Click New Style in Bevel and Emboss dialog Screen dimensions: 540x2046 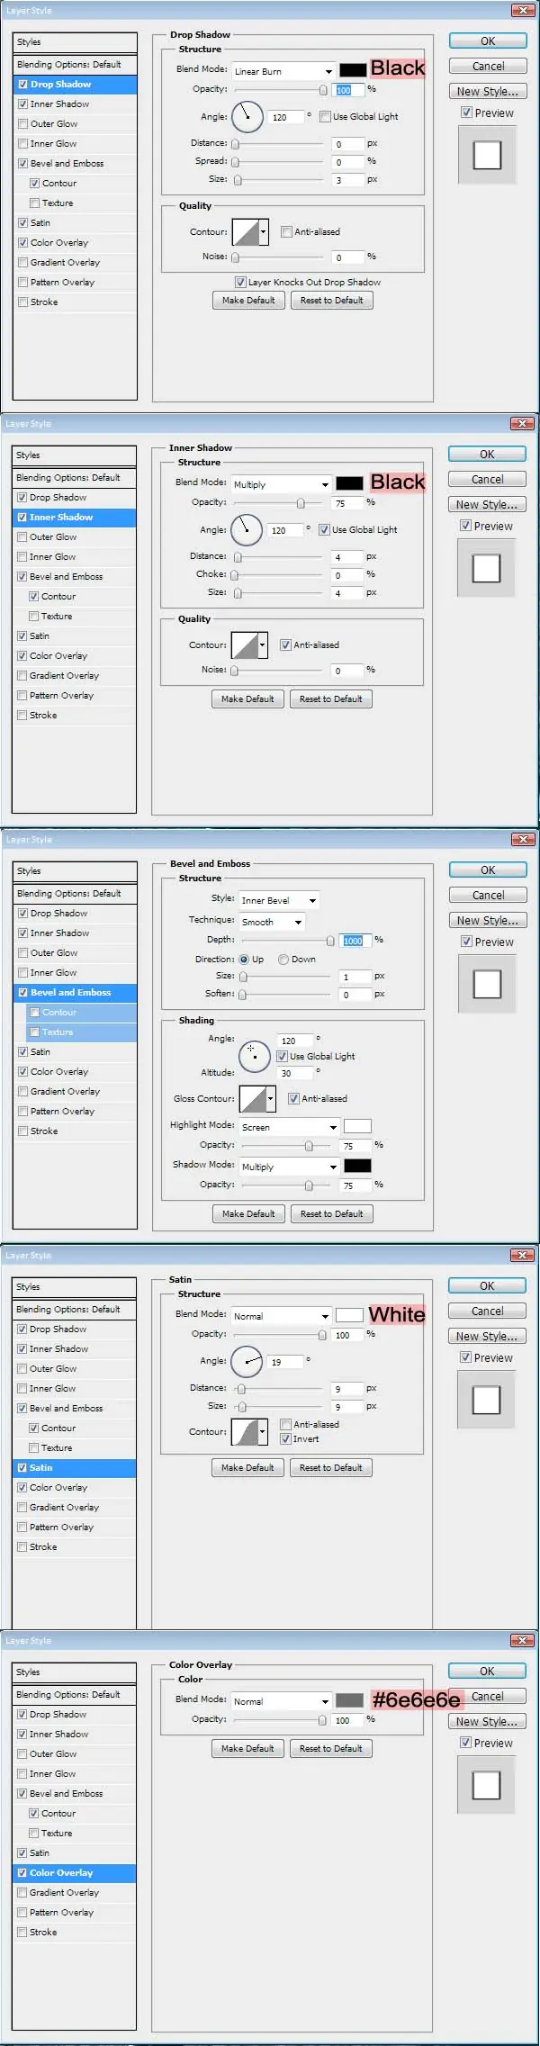[x=488, y=920]
